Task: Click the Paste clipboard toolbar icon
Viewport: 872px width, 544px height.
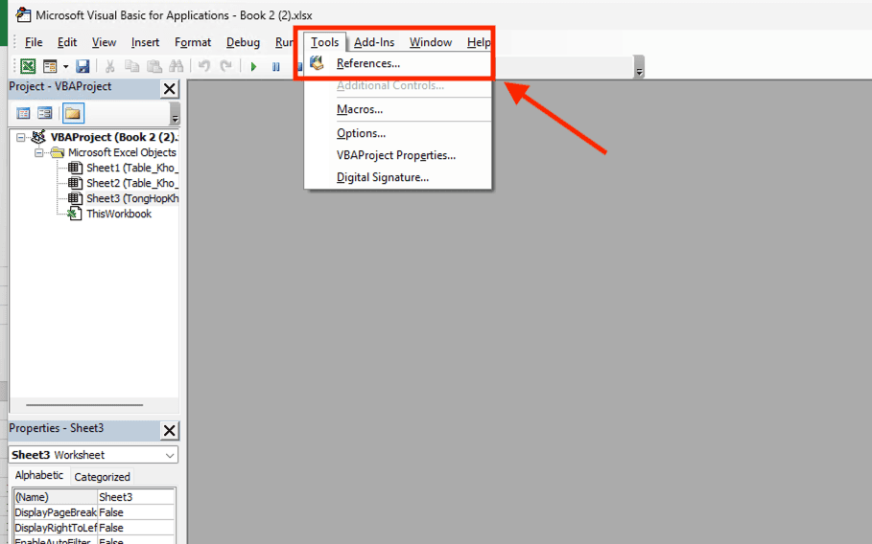Action: (x=154, y=66)
